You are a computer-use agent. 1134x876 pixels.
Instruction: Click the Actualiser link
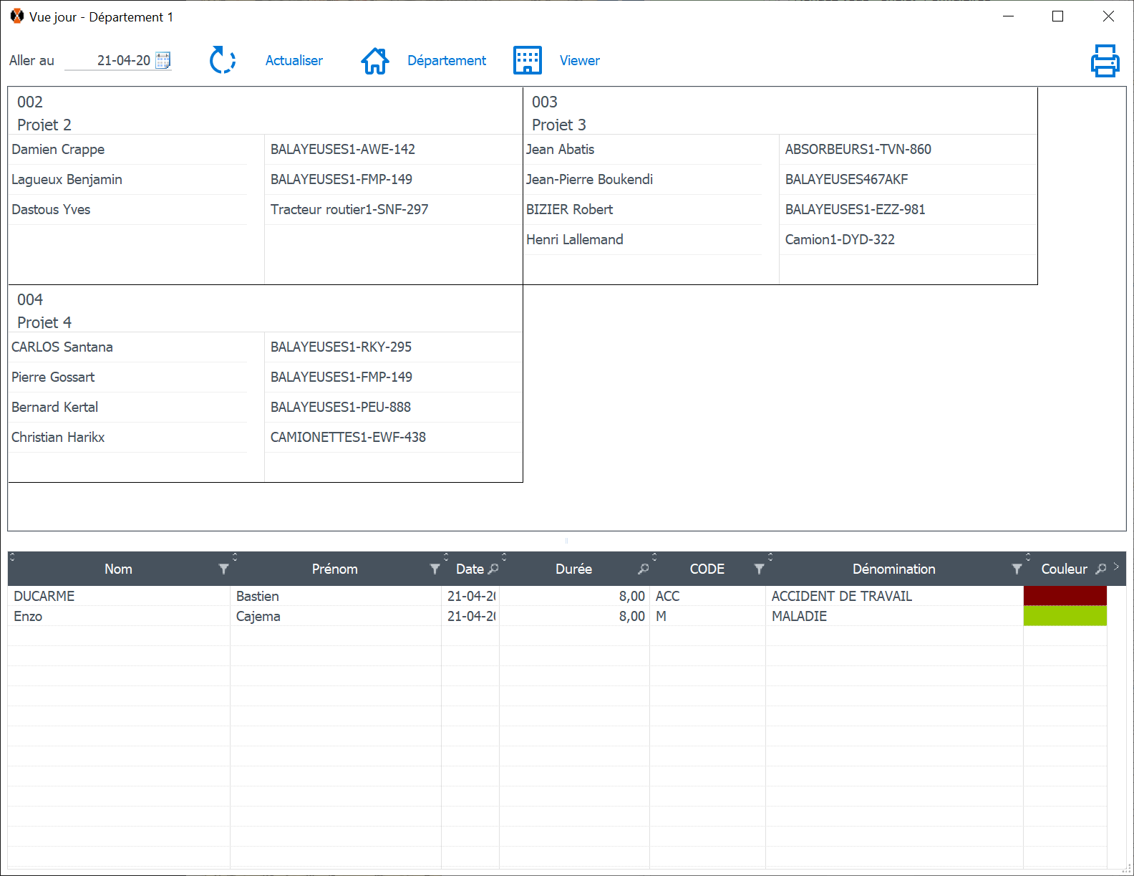click(x=294, y=61)
